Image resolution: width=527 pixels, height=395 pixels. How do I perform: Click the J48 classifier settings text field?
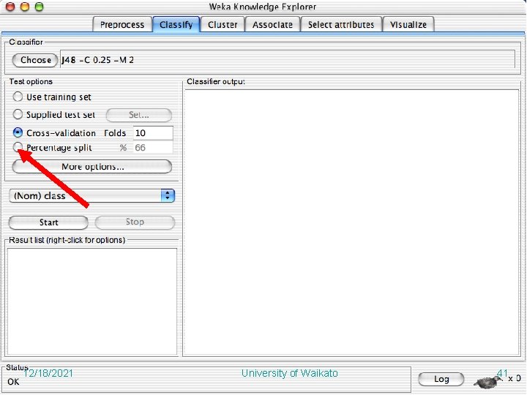pyautogui.click(x=288, y=60)
